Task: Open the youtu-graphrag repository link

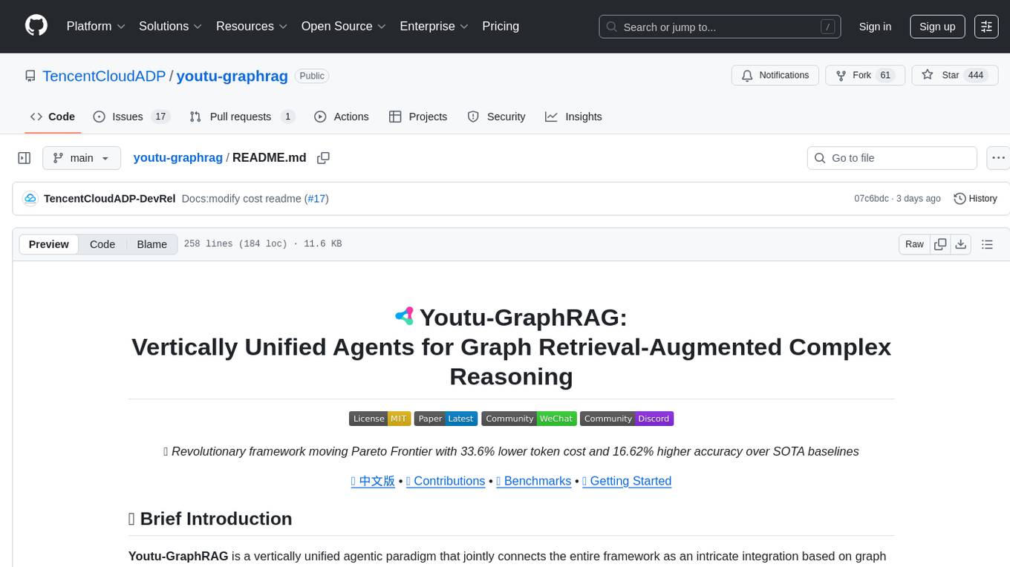Action: (x=232, y=76)
